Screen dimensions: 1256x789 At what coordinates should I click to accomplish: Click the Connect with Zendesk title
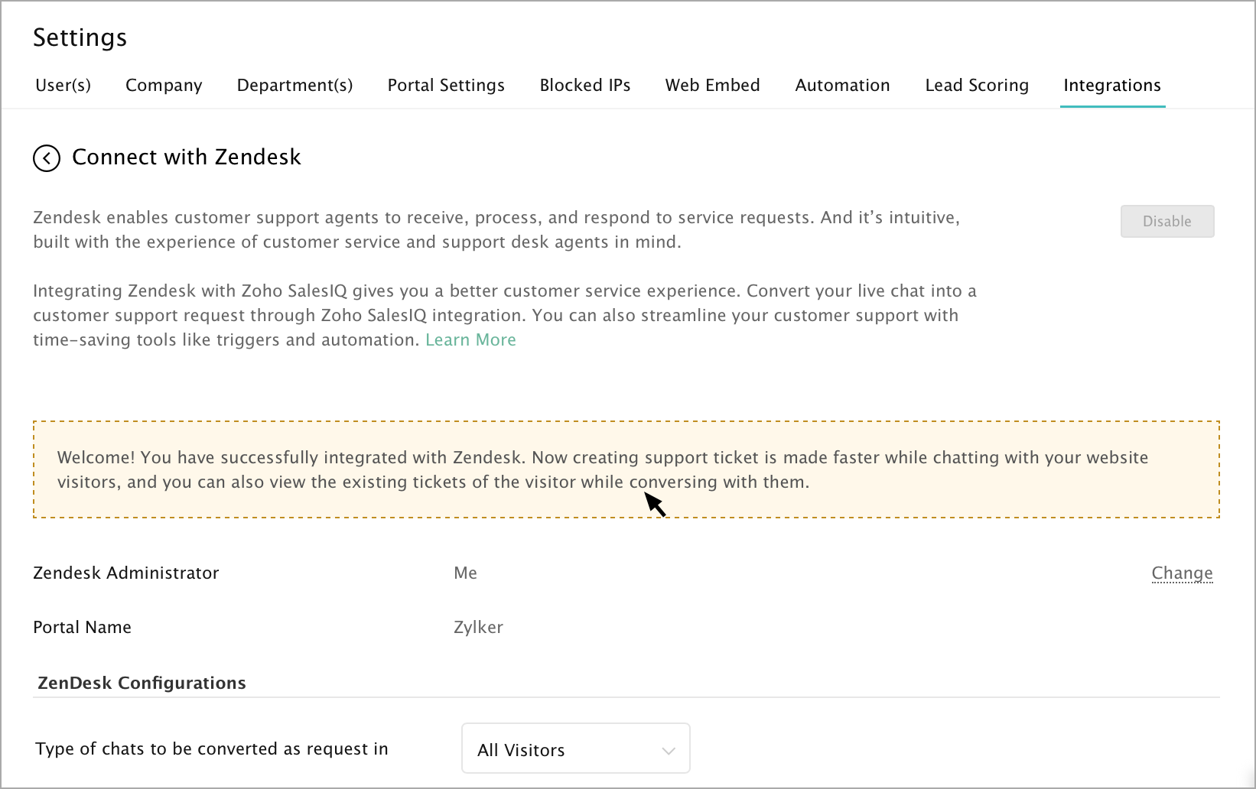coord(186,157)
